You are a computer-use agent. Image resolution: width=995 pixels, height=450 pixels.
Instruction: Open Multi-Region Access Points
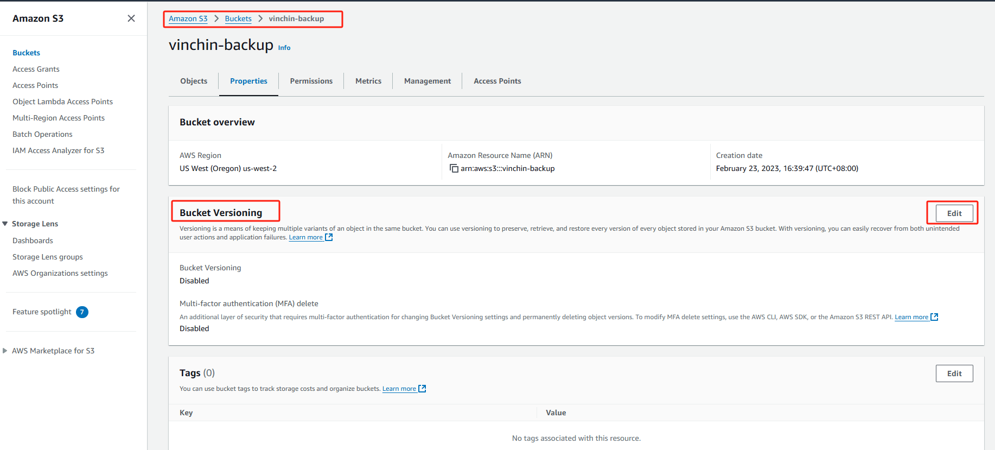coord(59,118)
